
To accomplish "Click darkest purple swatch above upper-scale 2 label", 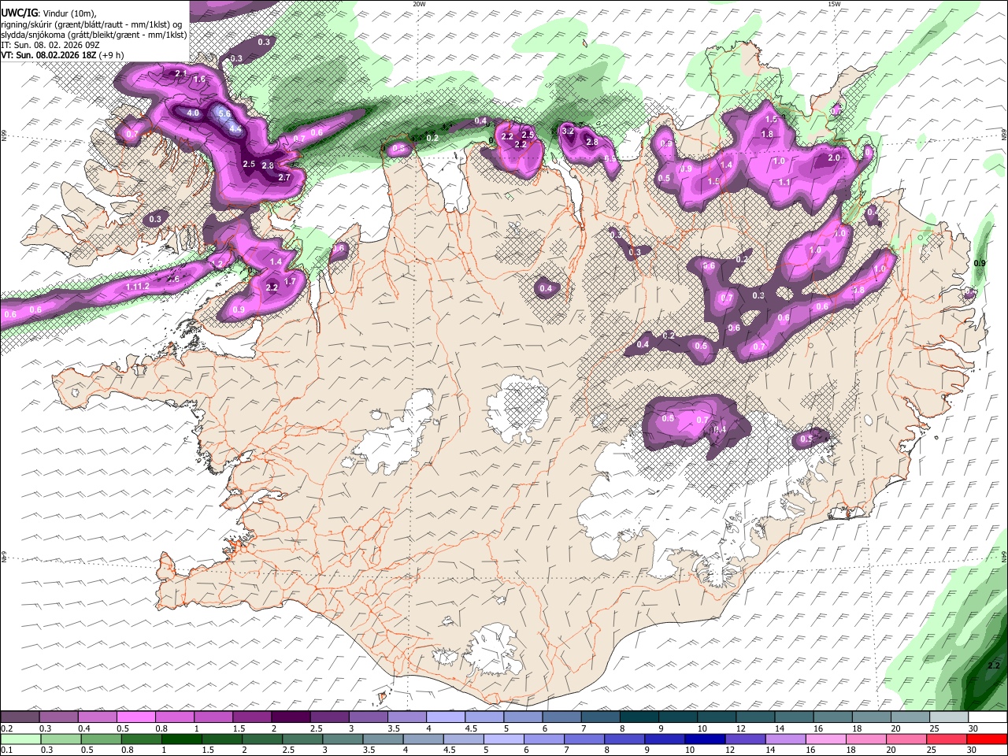I will (291, 717).
